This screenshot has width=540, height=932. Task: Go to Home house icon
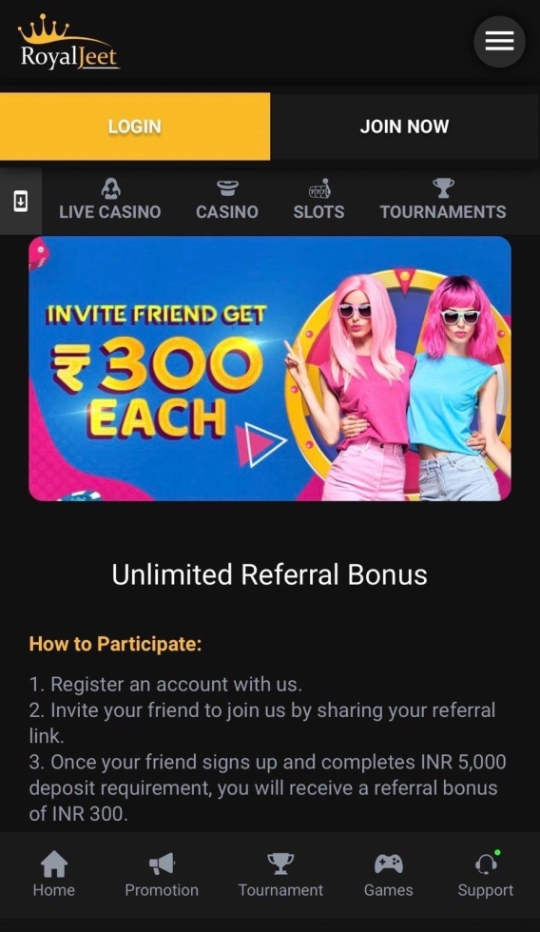54,864
